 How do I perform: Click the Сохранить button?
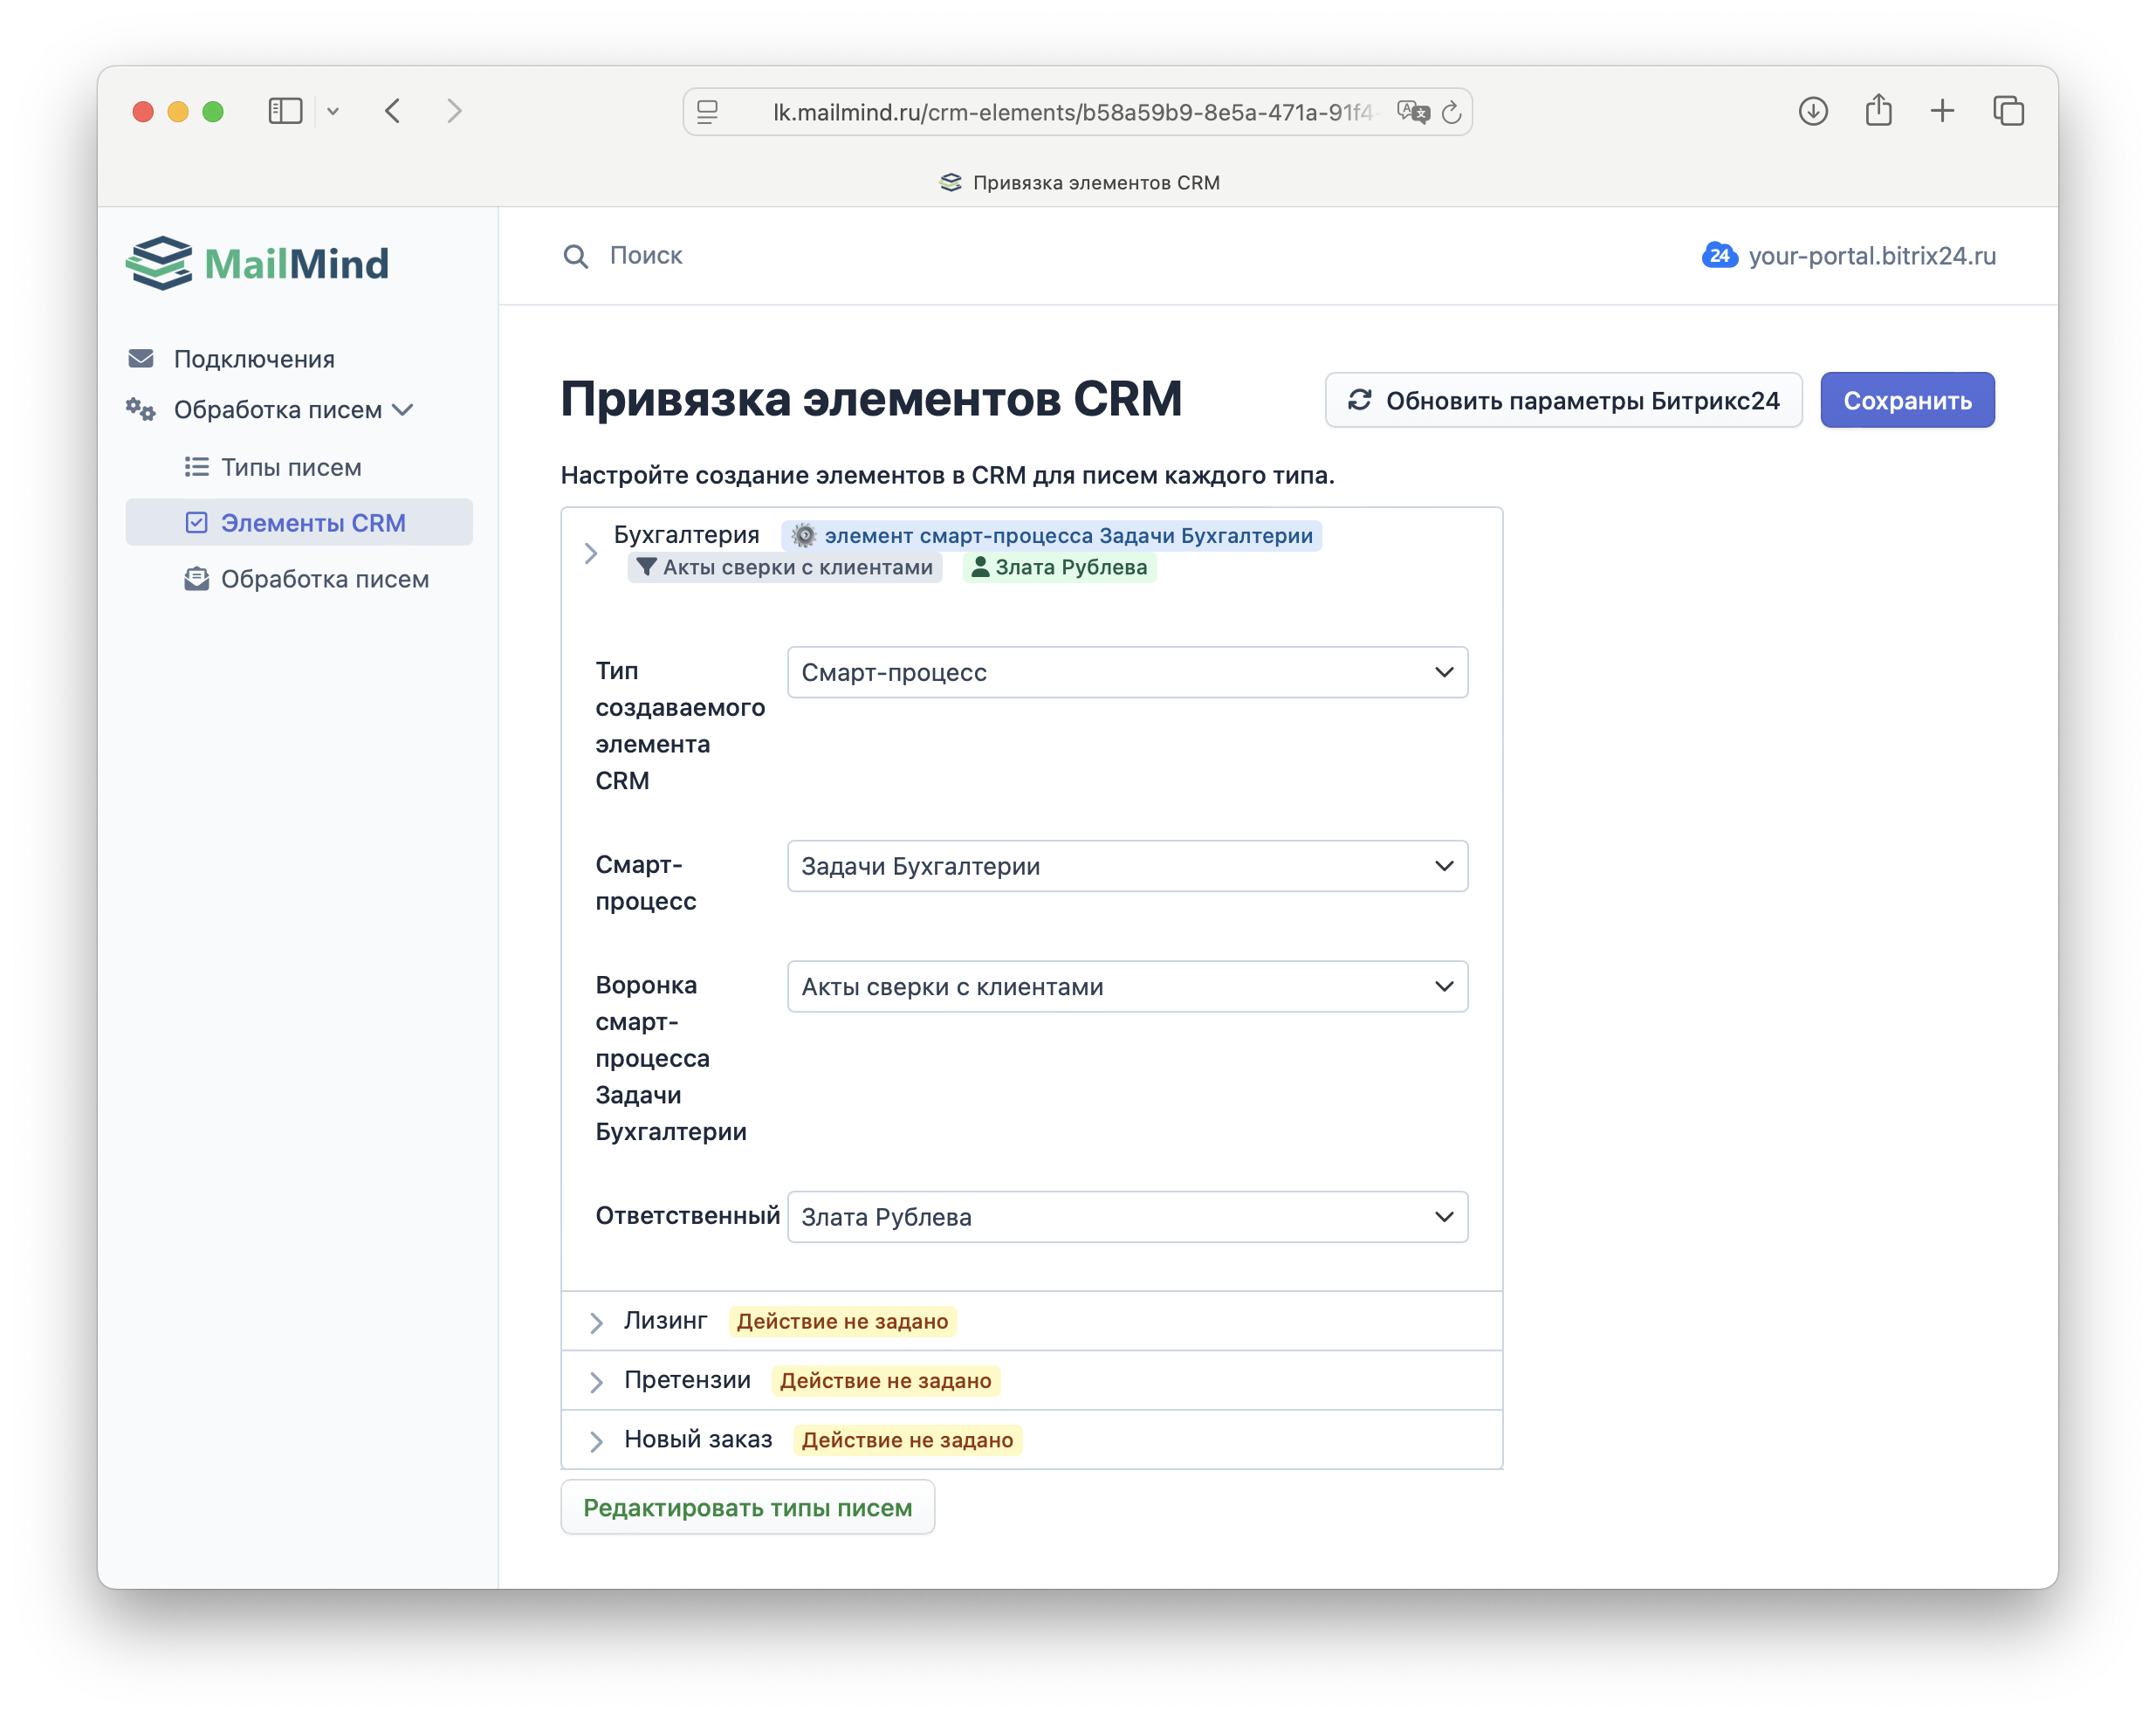(x=1906, y=400)
